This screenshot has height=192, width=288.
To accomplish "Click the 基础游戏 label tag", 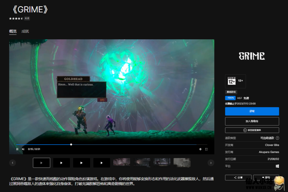I will pyautogui.click(x=231, y=92).
